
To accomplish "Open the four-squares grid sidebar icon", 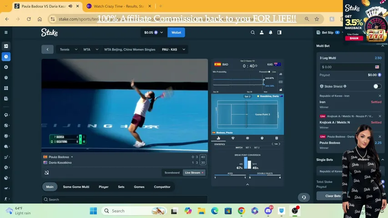I will pyautogui.click(x=6, y=88).
